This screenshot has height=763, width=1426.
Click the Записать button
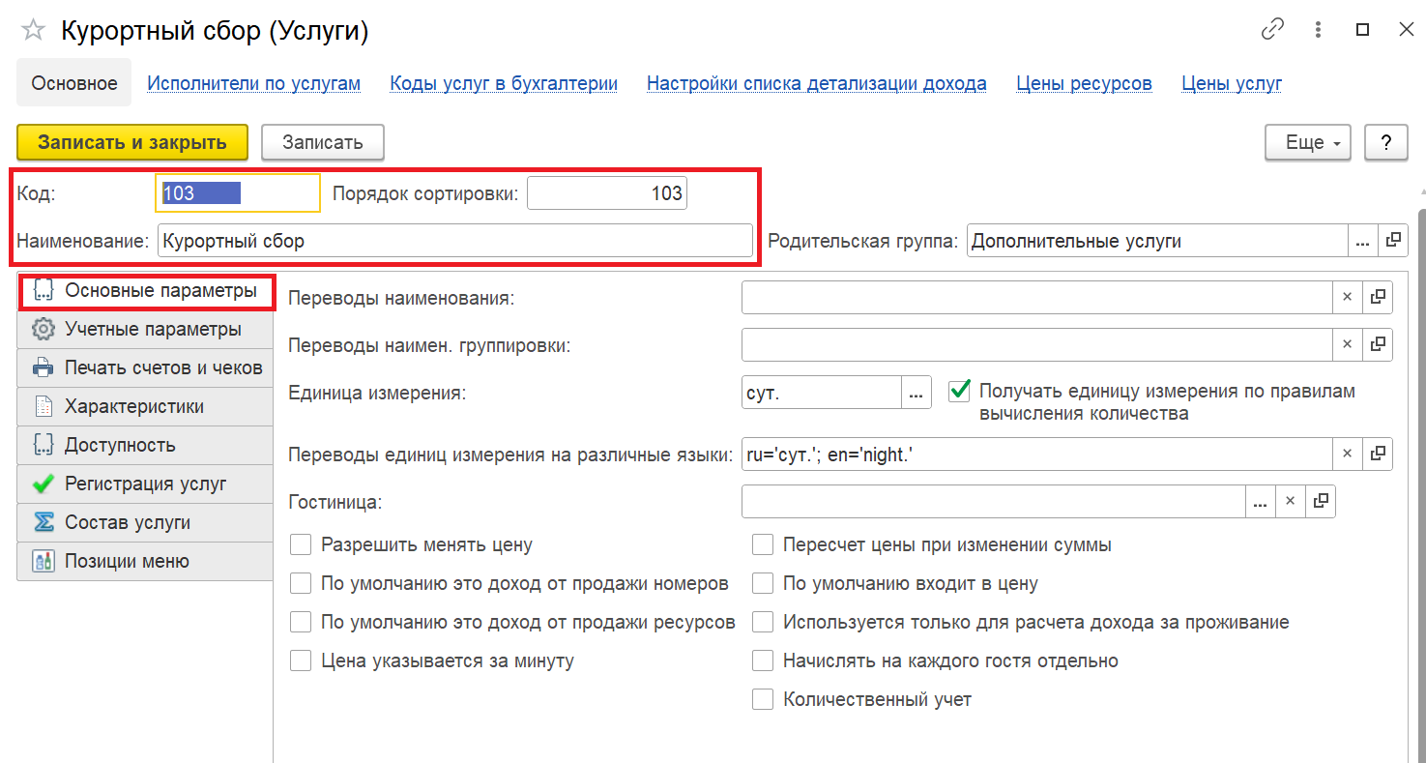pyautogui.click(x=323, y=142)
